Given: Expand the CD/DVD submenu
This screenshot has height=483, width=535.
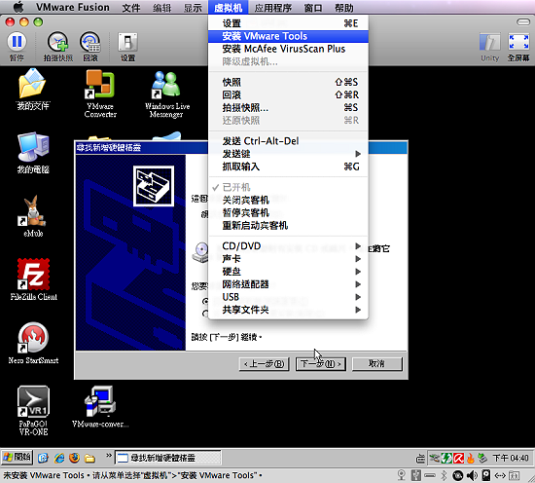Looking at the screenshot, I should pos(288,246).
